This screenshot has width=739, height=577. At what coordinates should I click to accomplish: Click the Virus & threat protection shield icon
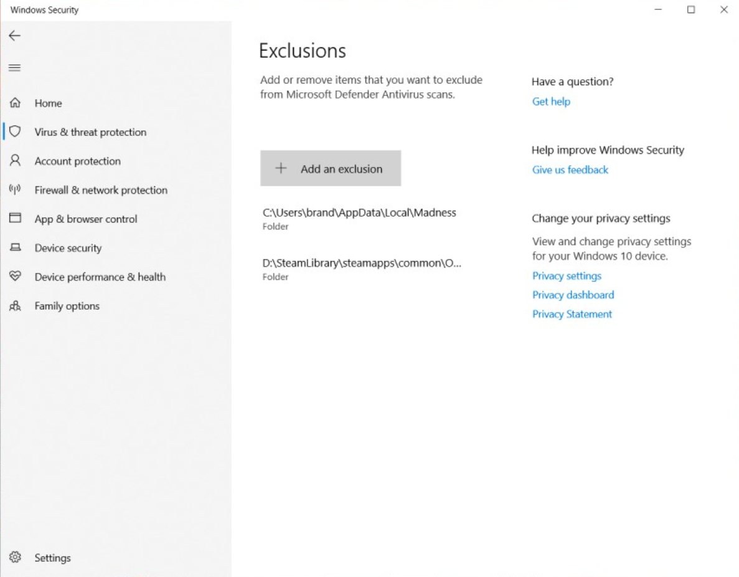[x=16, y=131]
